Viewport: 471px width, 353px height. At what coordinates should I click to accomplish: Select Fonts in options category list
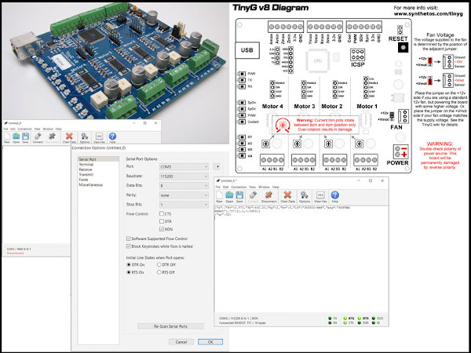(x=83, y=180)
